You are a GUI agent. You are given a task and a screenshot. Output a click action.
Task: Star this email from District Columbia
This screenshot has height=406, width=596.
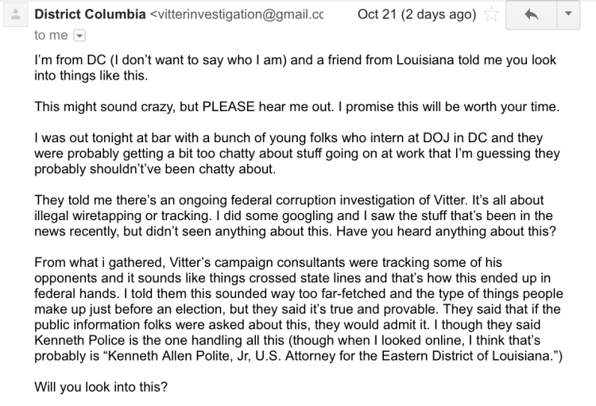click(x=491, y=14)
